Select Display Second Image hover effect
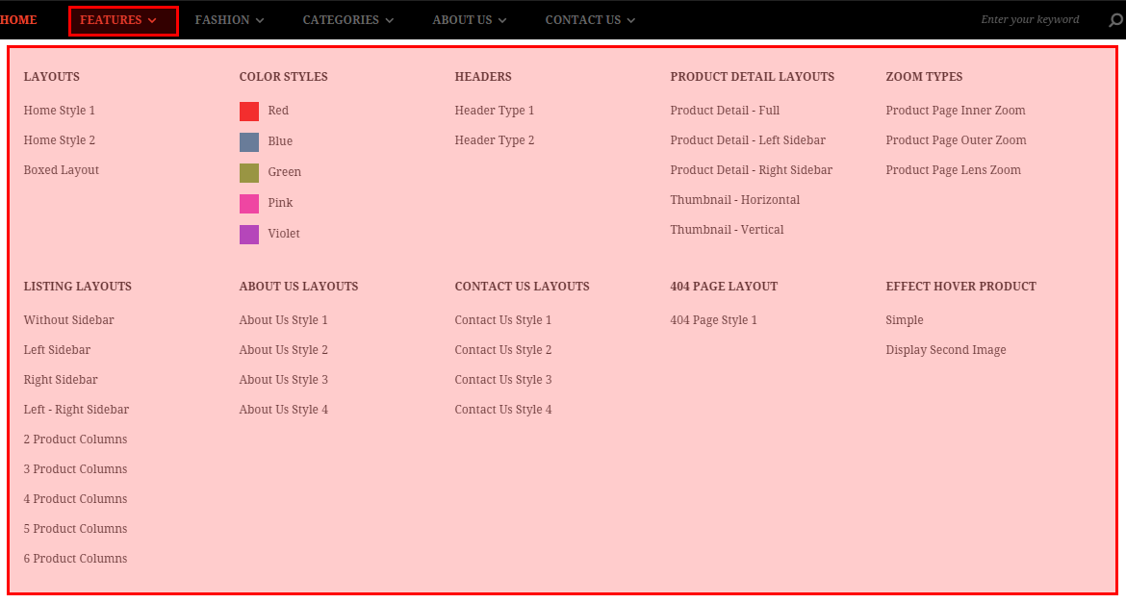 (x=946, y=350)
